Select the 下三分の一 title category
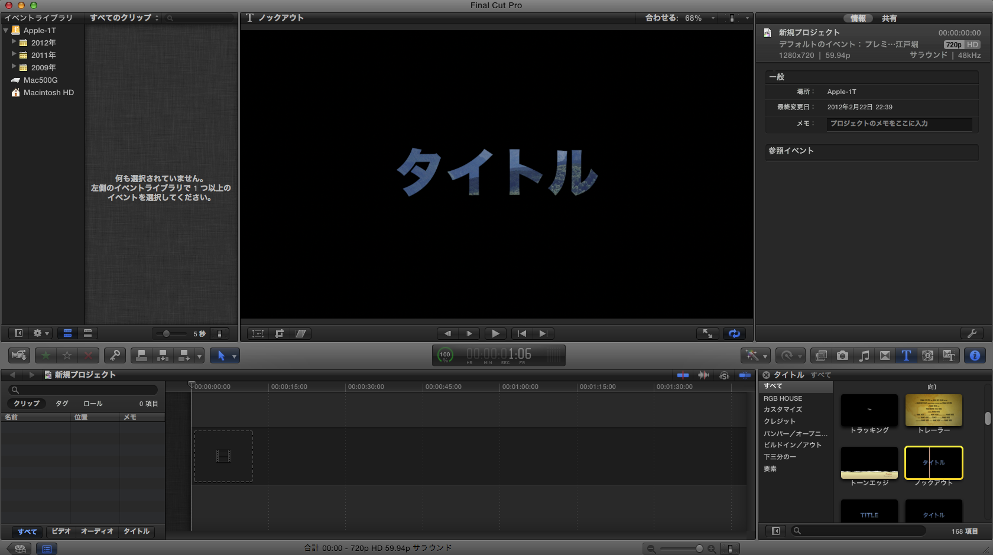Viewport: 993px width, 555px height. click(780, 457)
